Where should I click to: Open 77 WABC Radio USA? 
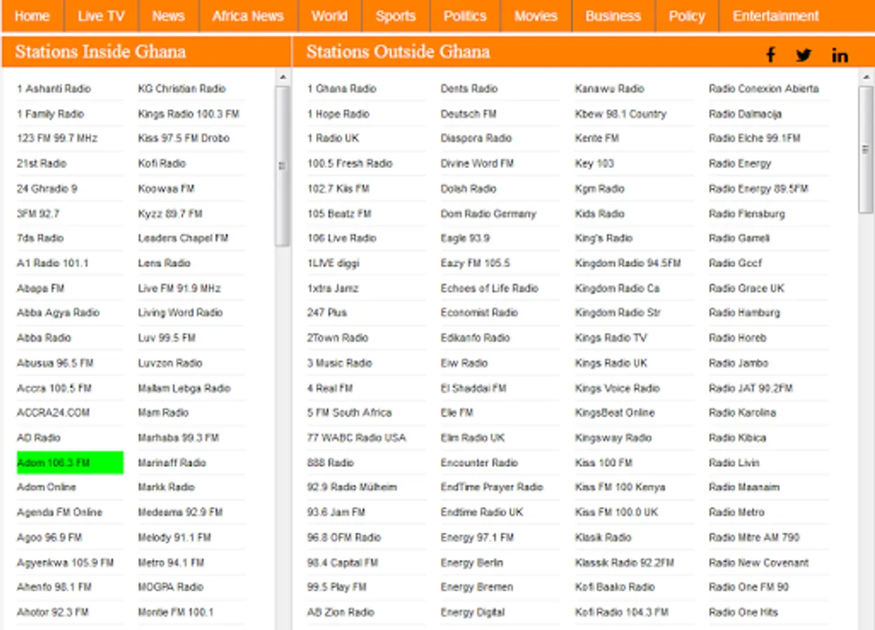pos(357,437)
